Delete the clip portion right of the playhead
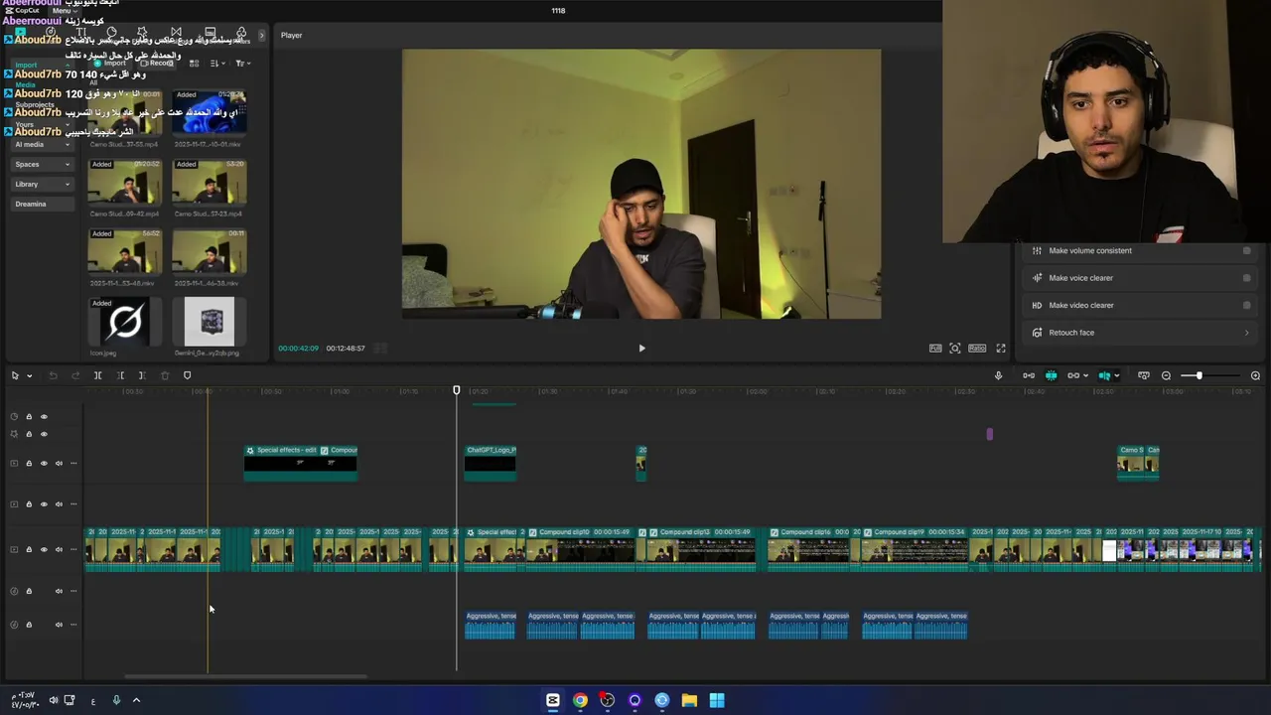Viewport: 1271px width, 715px height. pos(142,375)
